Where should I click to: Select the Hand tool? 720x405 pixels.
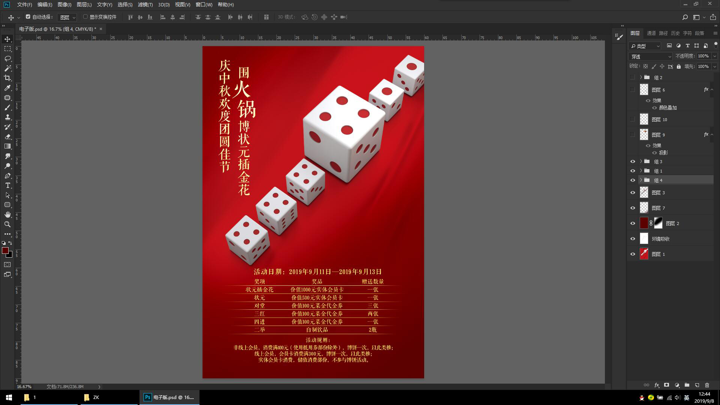7,214
